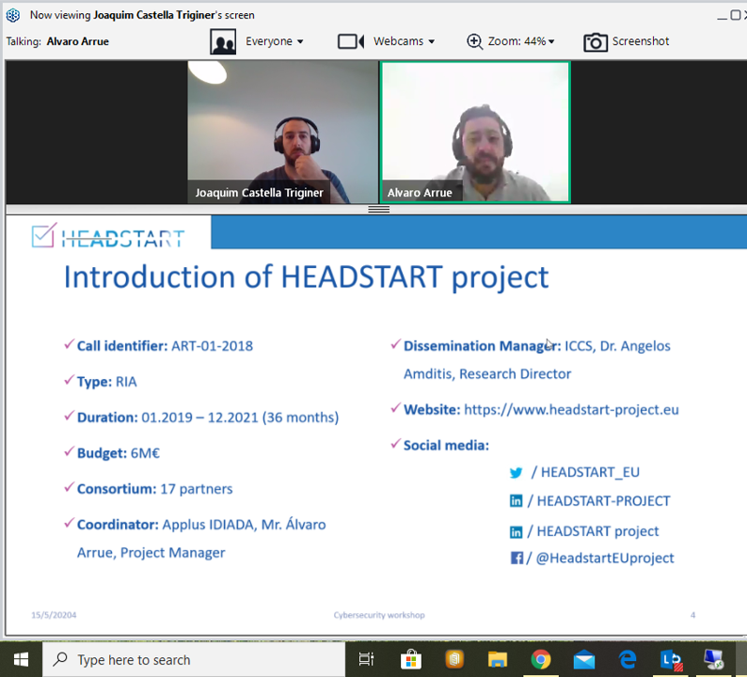Click the Screenshot camera icon
747x677 pixels.
596,42
